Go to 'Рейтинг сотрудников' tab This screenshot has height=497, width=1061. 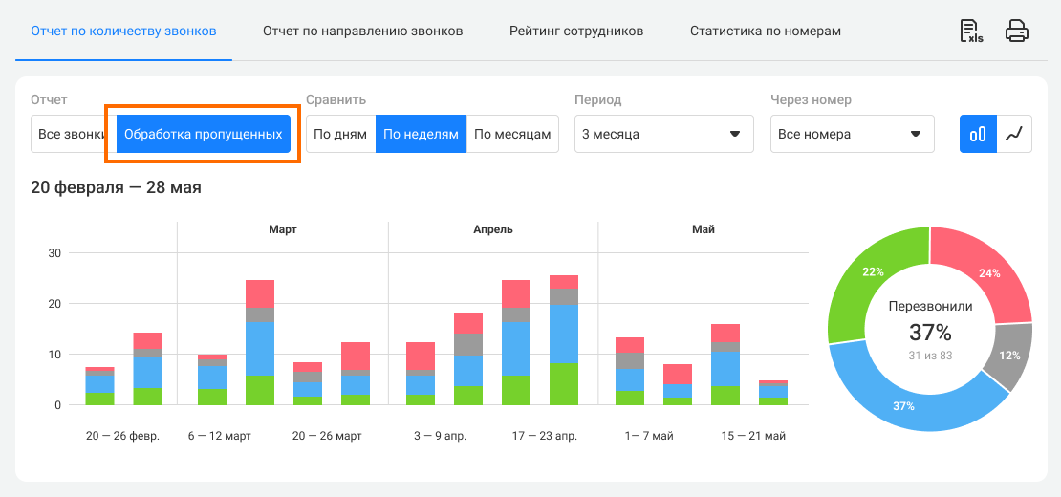576,32
